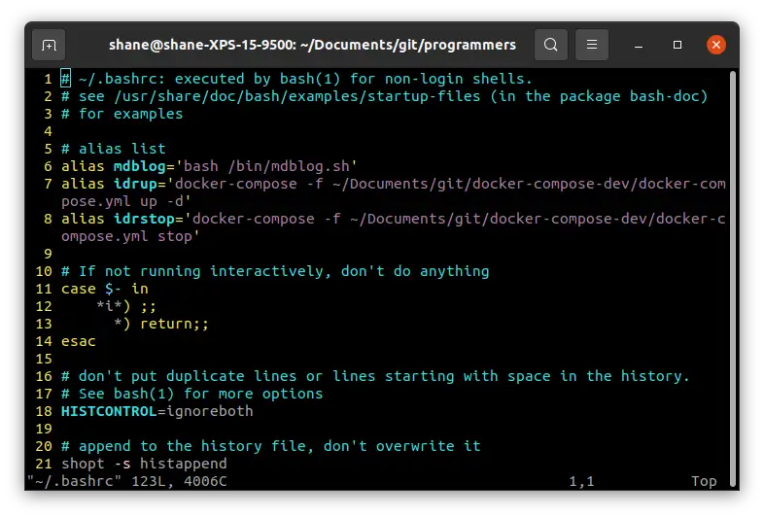The width and height of the screenshot is (764, 518).
Task: Click 'bash-doc)' at end of line 2
Action: 669,96
